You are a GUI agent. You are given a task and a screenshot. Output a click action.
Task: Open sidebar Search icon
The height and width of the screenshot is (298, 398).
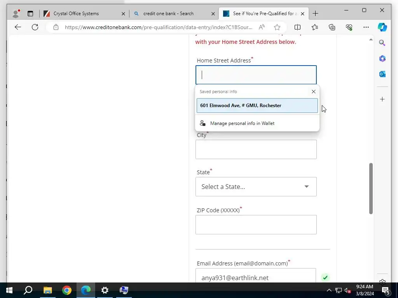coord(382,43)
